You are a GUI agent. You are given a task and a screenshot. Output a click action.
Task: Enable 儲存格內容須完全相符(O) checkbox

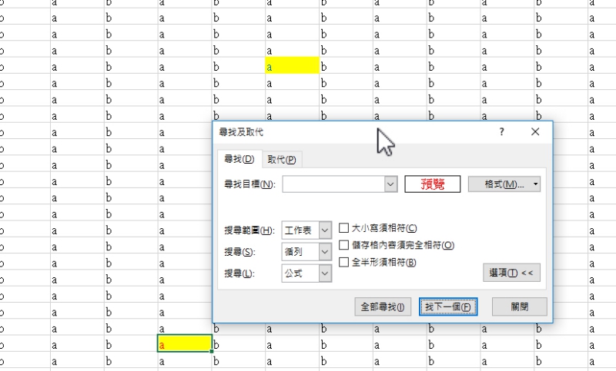pos(343,245)
